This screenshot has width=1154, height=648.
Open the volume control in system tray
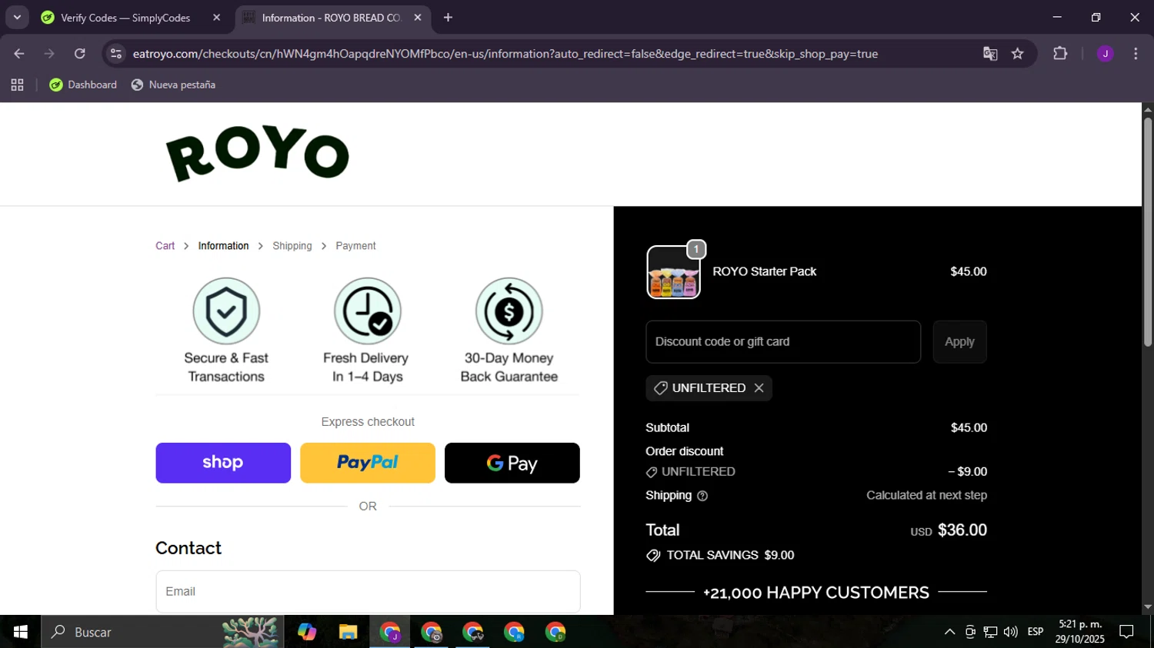pos(1011,632)
